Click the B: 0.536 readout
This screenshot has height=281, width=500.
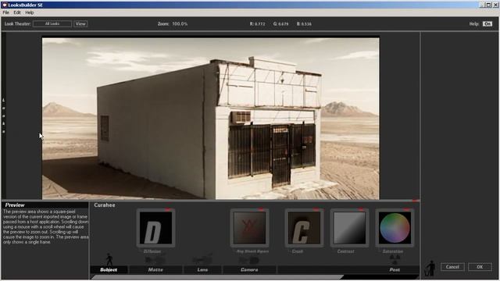point(304,24)
